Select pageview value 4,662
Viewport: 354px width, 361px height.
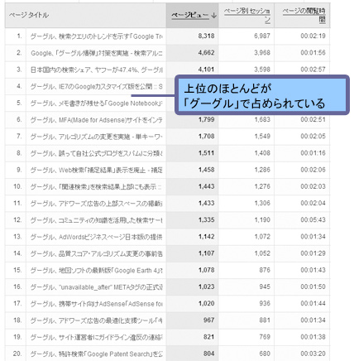point(206,52)
